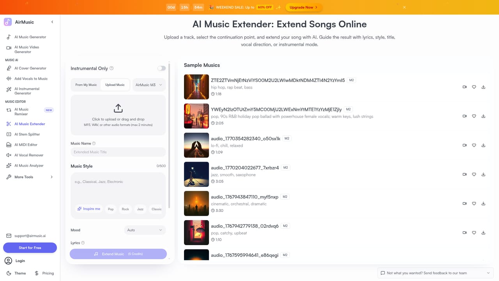Expand the feedback bar chevron
This screenshot has width=499, height=281.
(x=488, y=273)
